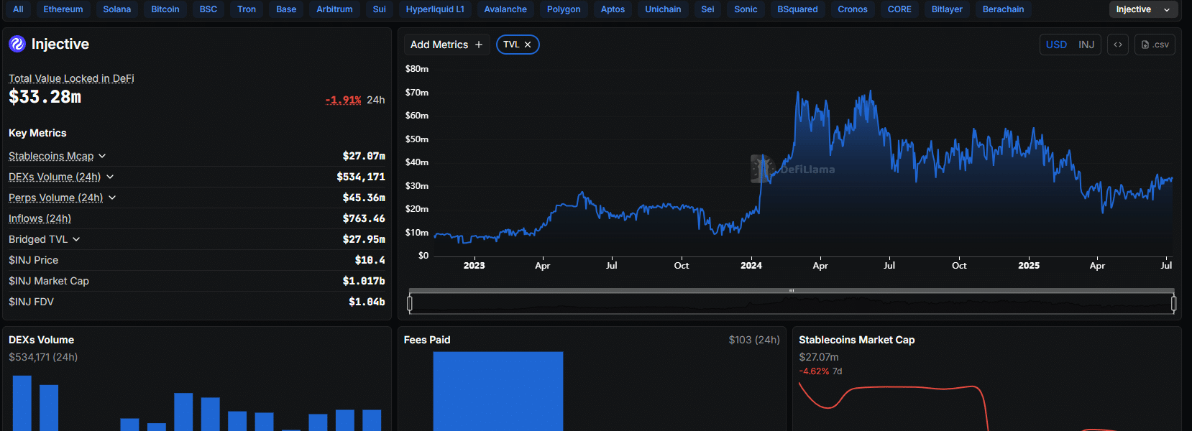
Task: Click the Add Metrics button
Action: coord(446,45)
